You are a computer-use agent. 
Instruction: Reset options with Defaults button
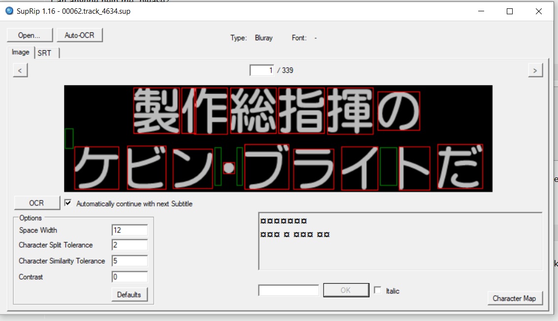pos(129,294)
